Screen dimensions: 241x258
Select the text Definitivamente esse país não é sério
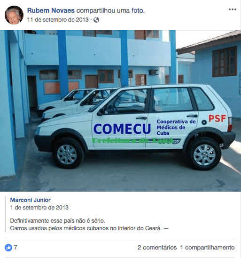(x=58, y=221)
